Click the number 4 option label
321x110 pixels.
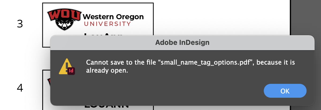[x=20, y=88]
